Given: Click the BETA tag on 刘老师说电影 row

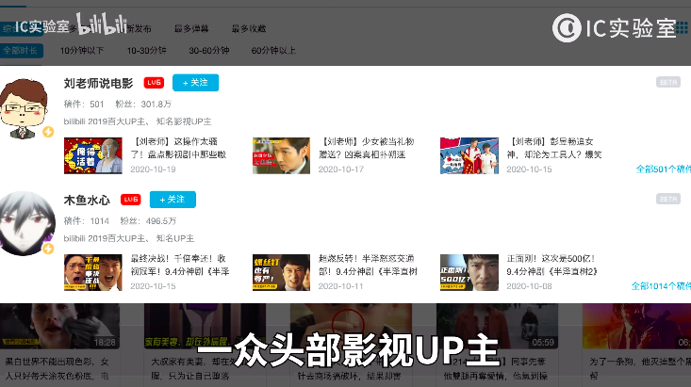Looking at the screenshot, I should click(668, 82).
